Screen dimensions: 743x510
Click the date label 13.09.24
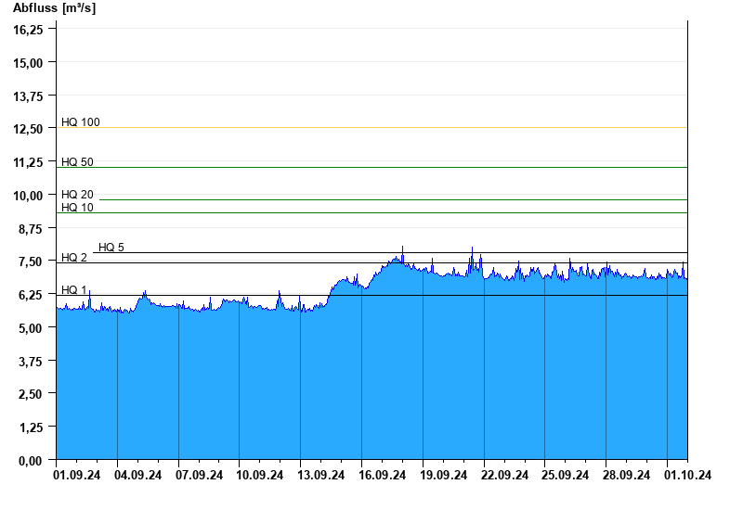320,475
